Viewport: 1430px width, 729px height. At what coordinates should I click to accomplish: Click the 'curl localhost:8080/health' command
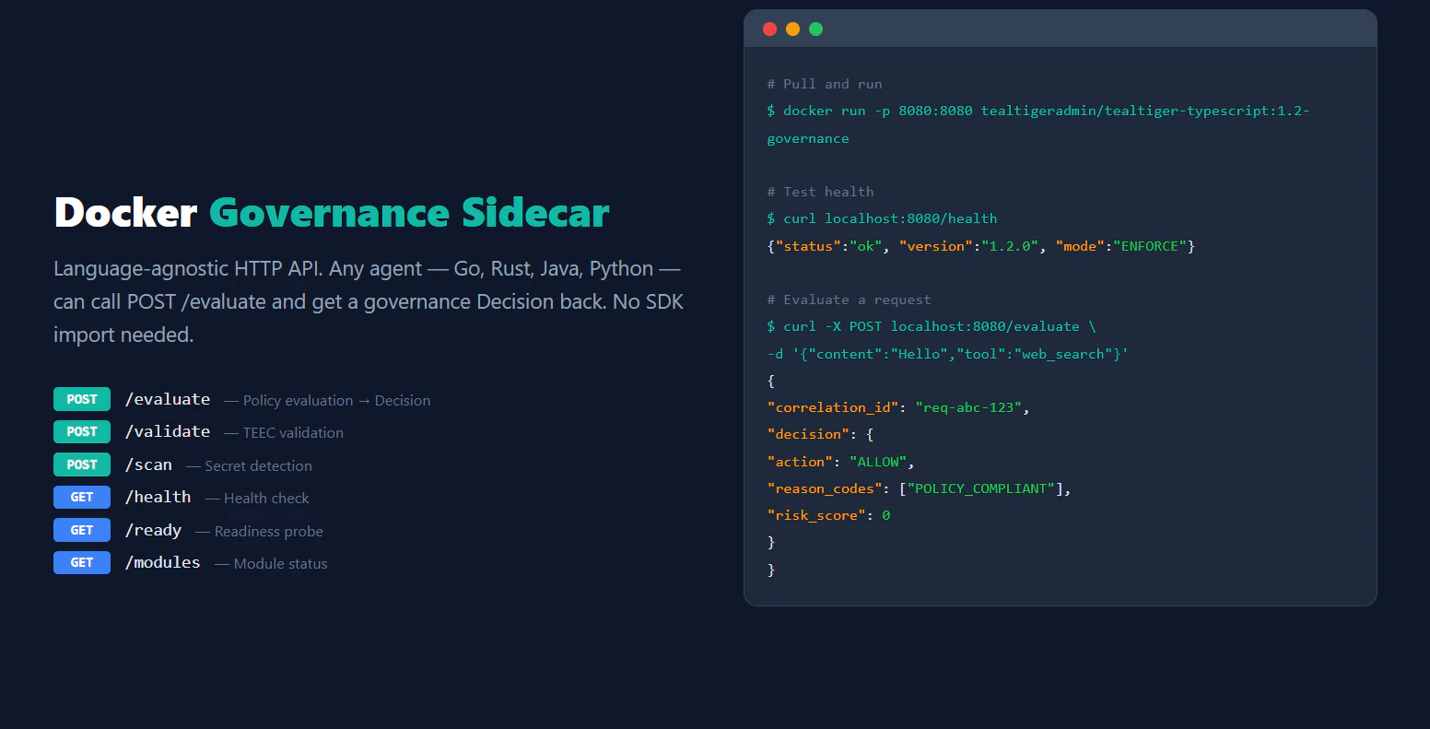(882, 218)
